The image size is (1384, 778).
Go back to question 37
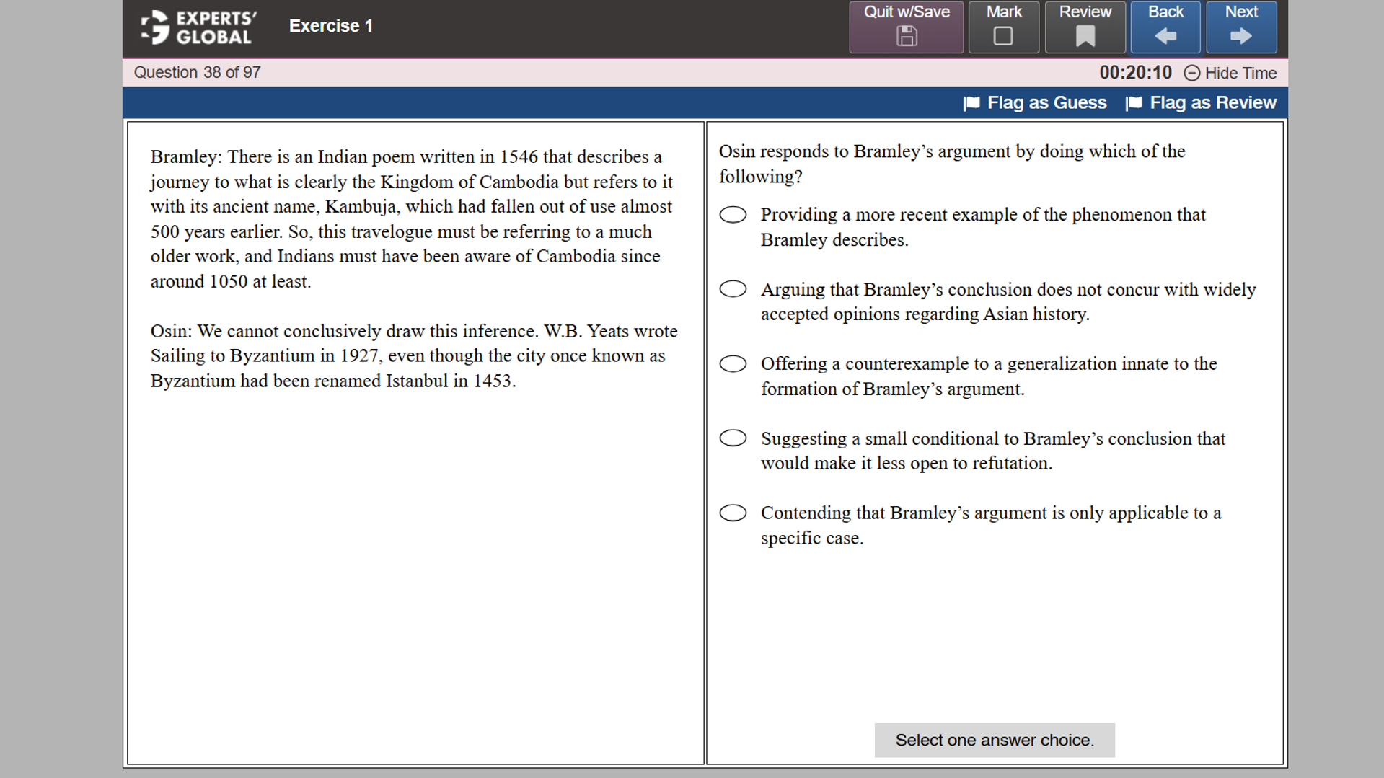coord(1164,27)
